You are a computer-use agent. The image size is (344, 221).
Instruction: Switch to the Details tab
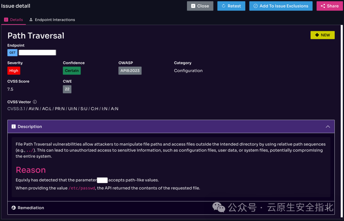14,20
